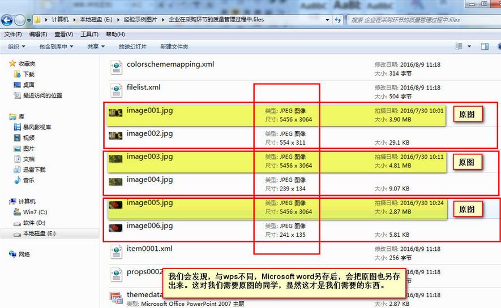Click the props0002 xml file icon

116,275
